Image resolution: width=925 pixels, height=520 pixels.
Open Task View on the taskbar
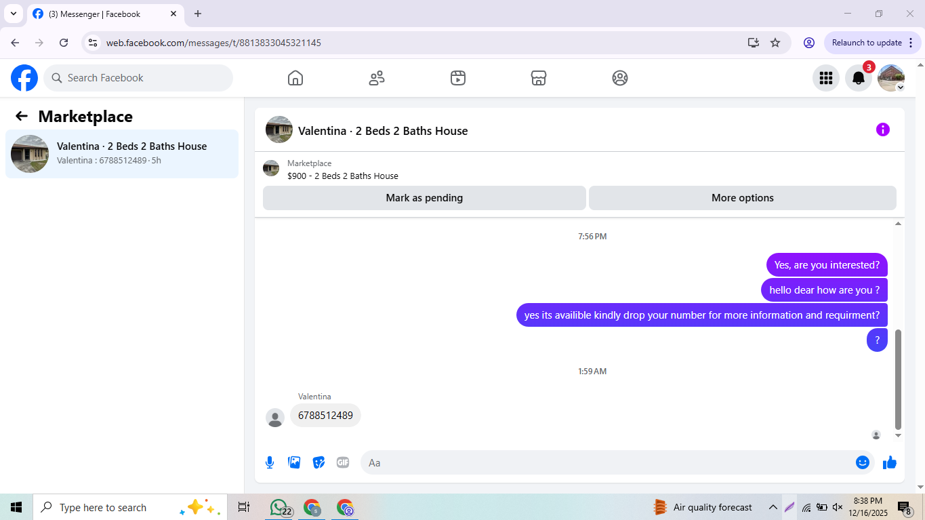coord(244,507)
